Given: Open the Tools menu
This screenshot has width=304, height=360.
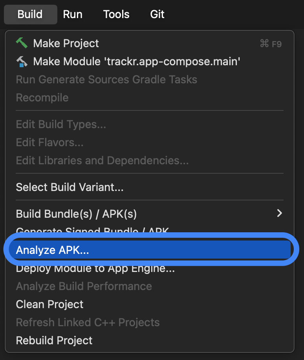Looking at the screenshot, I should tap(116, 15).
